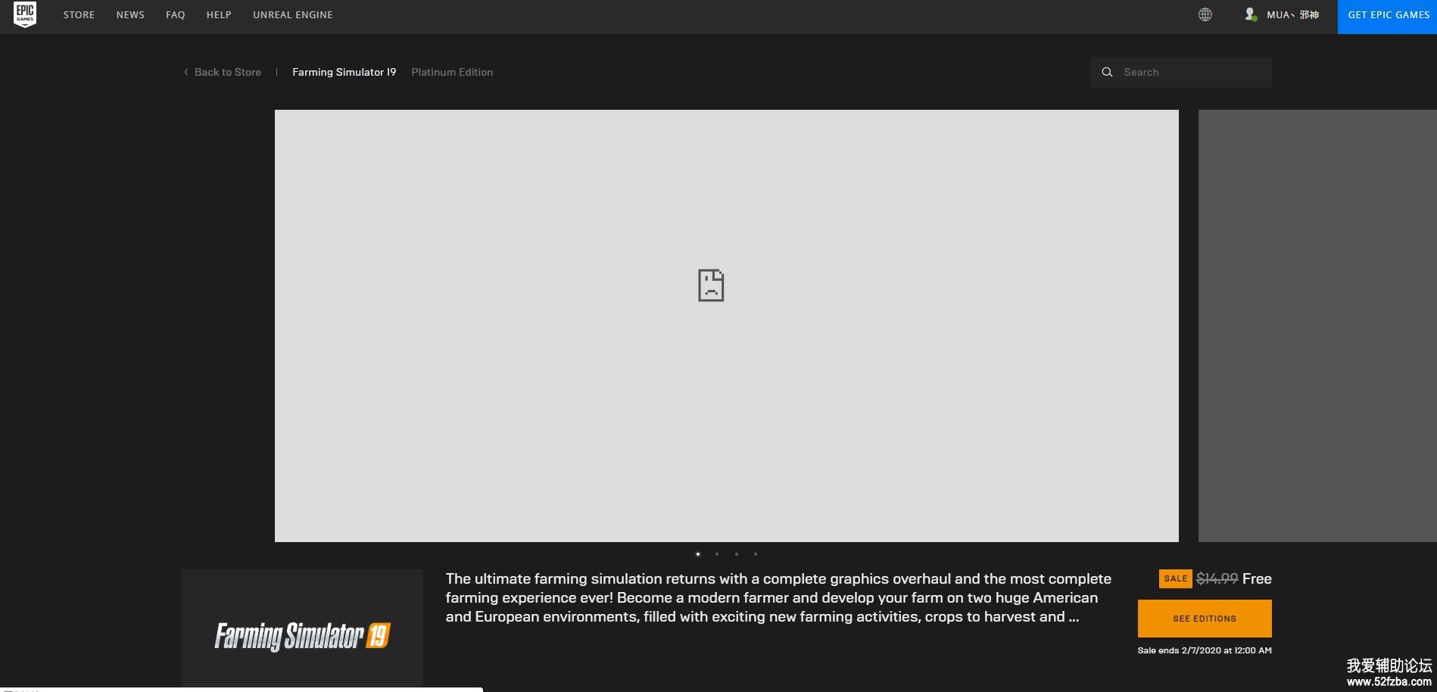The width and height of the screenshot is (1437, 692).
Task: Click the SEE EDITIONS button
Action: point(1205,619)
